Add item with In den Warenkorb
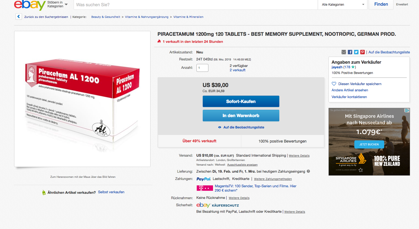The width and height of the screenshot is (419, 229). tap(241, 115)
